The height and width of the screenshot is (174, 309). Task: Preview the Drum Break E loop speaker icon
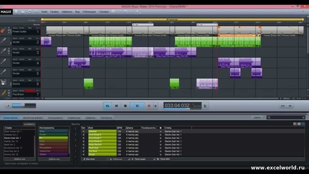[x=83, y=135]
